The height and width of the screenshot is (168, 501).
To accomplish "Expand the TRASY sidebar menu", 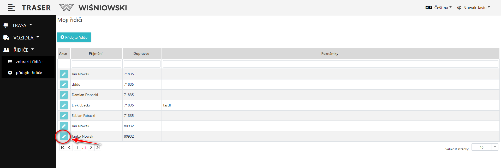I will [18, 25].
